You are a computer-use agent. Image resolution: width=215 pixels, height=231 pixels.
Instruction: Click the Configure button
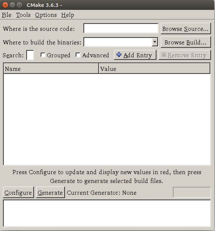[18, 192]
